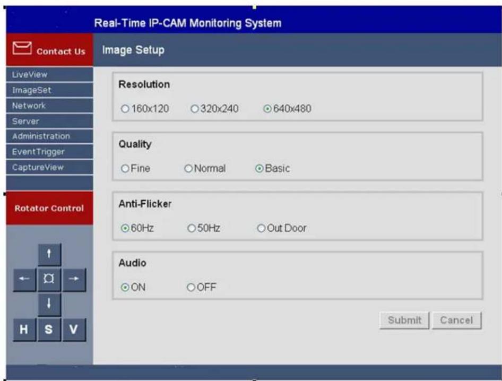Open the ImageSet menu item
Viewport: 502px width, 381px height.
50,90
